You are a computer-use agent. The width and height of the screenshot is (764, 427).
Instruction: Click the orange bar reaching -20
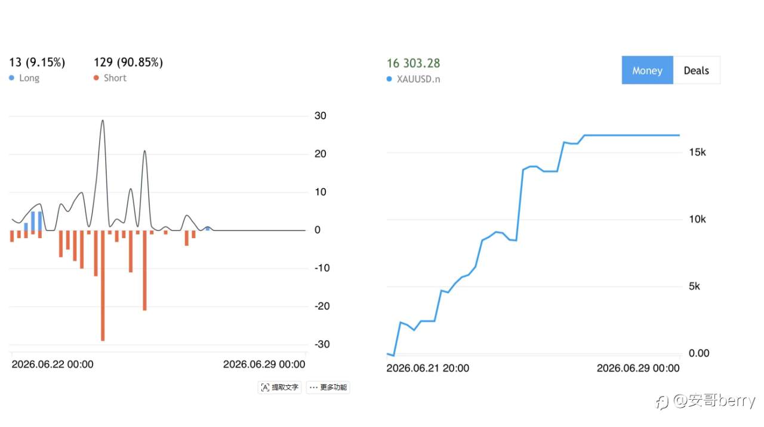coord(144,270)
